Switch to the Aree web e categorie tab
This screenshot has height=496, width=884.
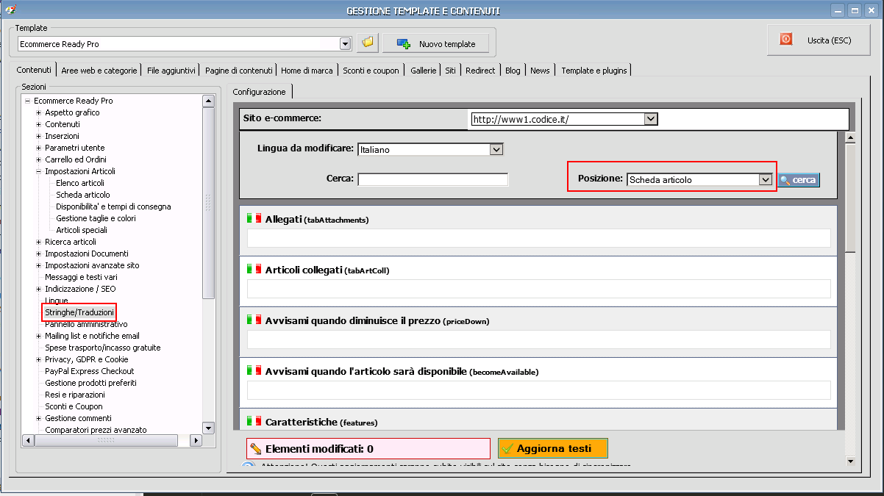coord(99,71)
